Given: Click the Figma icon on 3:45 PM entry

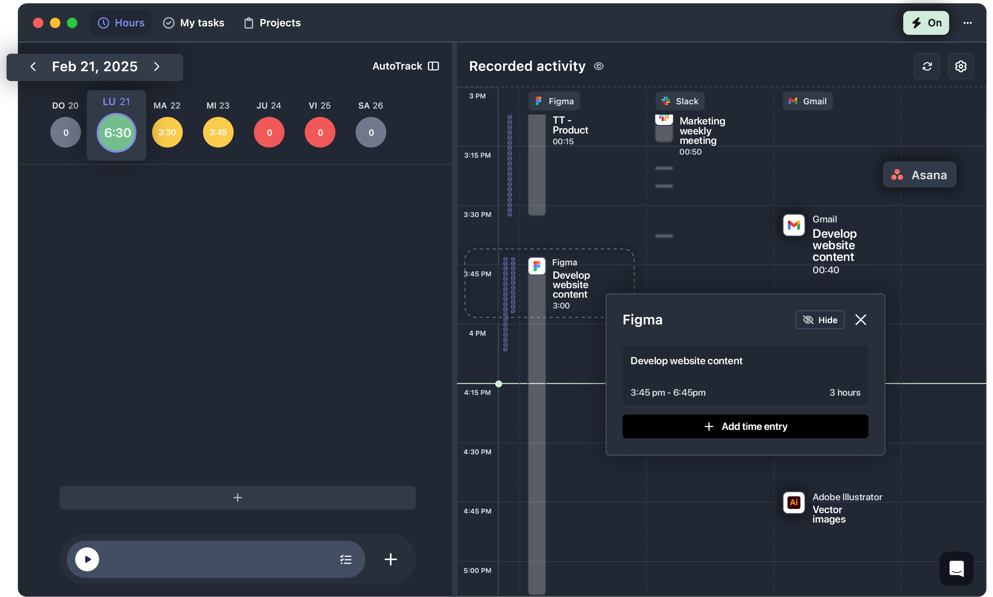Looking at the screenshot, I should click(x=537, y=266).
